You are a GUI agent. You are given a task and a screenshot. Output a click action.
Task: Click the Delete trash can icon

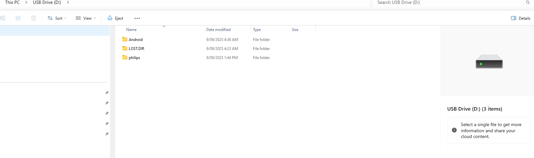(34, 18)
